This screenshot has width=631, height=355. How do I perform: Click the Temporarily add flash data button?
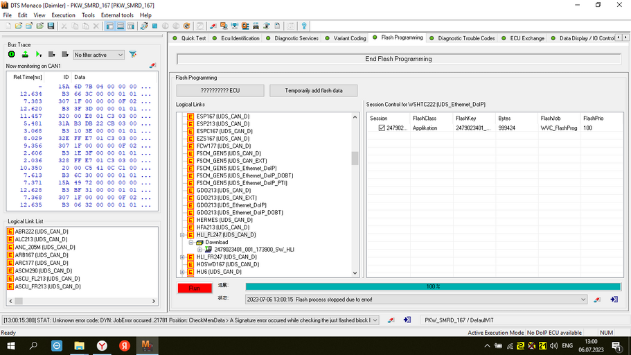pyautogui.click(x=314, y=91)
